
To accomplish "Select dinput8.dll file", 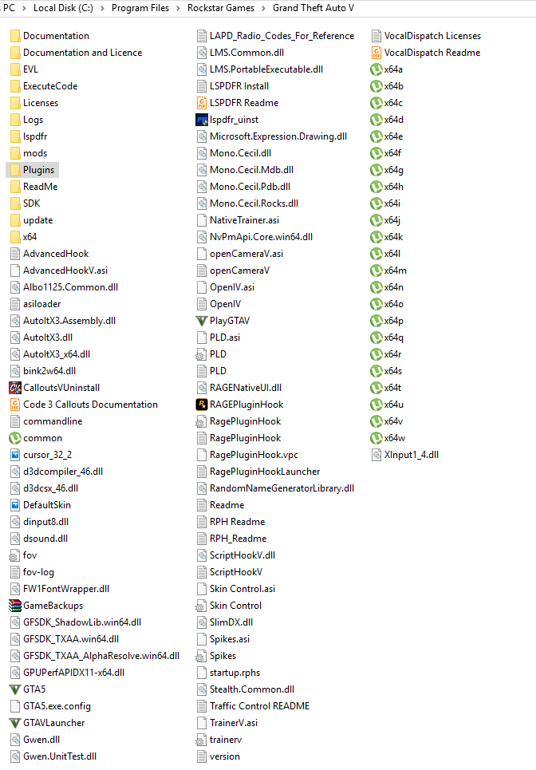I will click(39, 522).
